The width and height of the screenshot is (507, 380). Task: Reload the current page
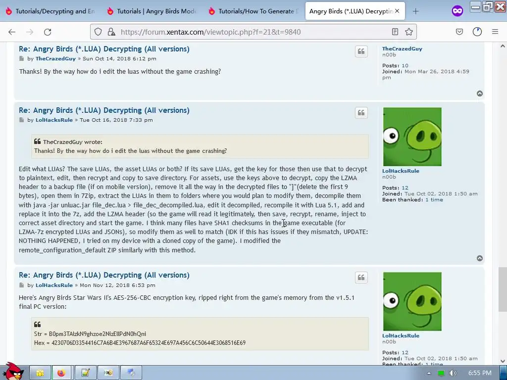point(48,32)
